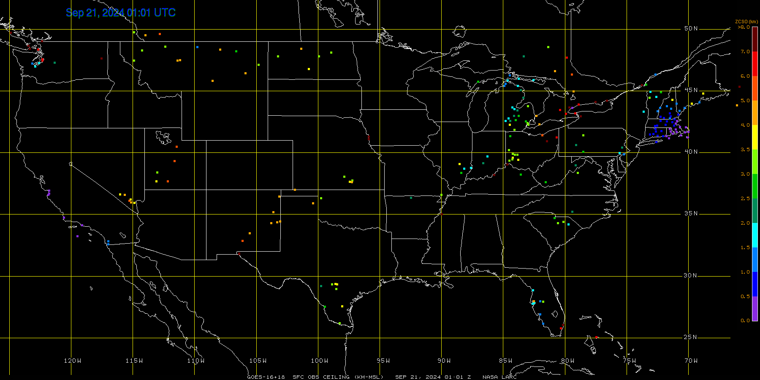Click the "95 W" longitude label
Viewport: 760px width, 380px height.
383,361
